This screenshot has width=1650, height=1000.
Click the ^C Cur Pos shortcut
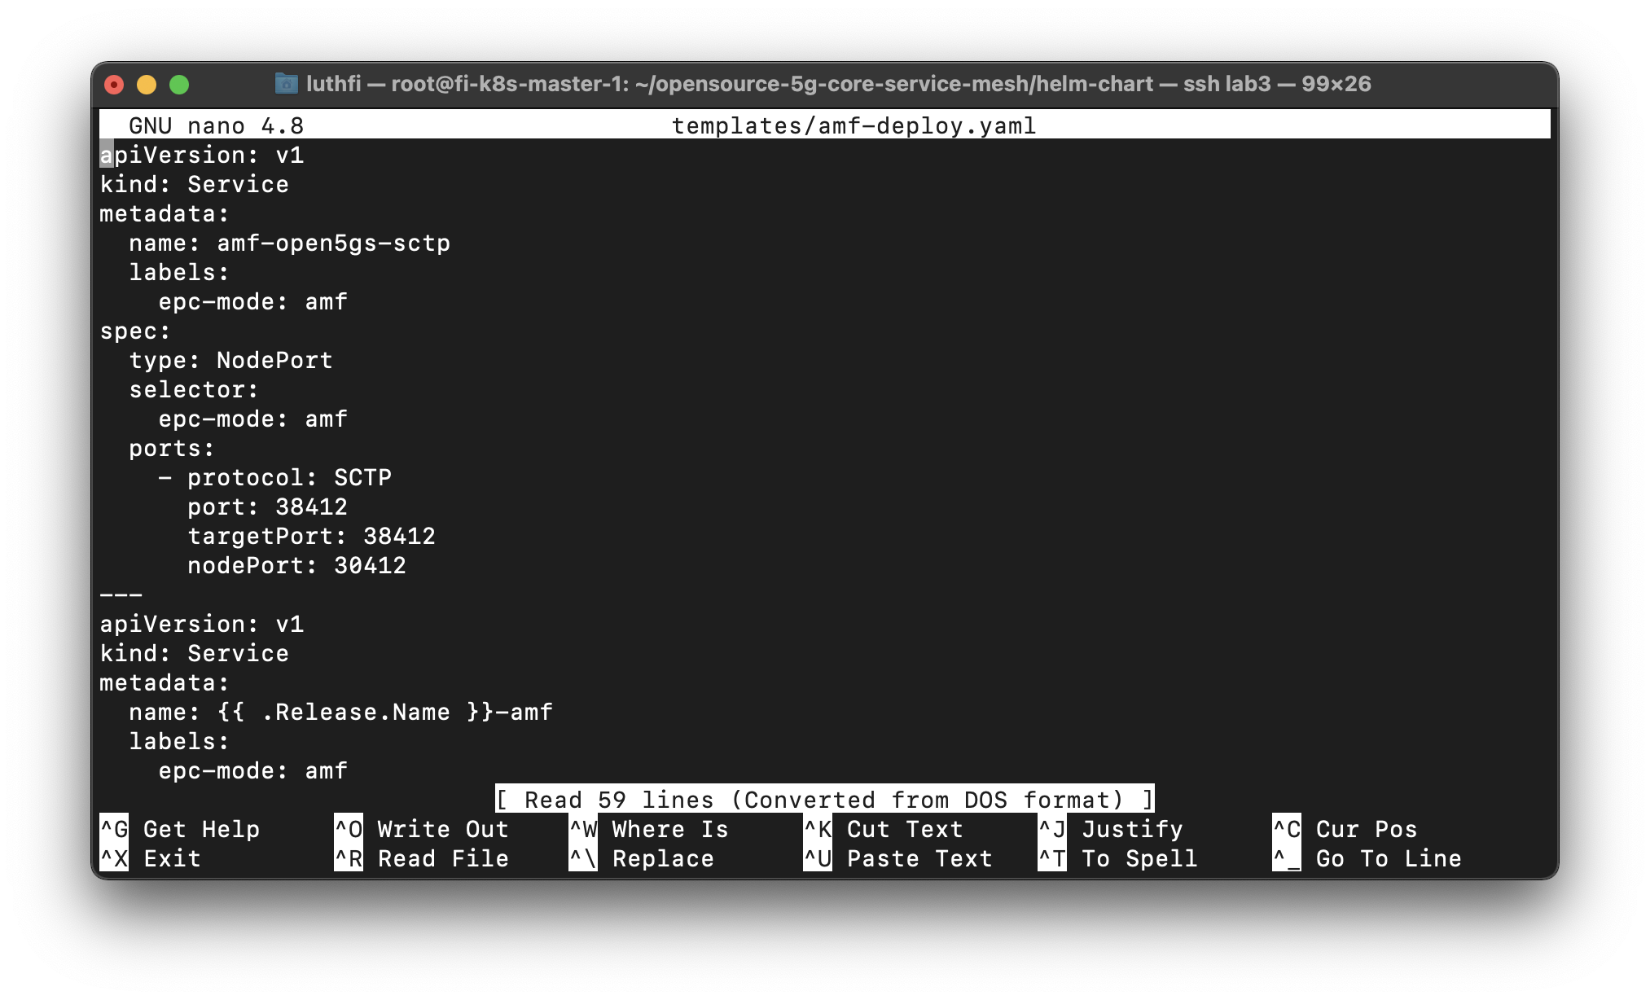coord(1345,829)
